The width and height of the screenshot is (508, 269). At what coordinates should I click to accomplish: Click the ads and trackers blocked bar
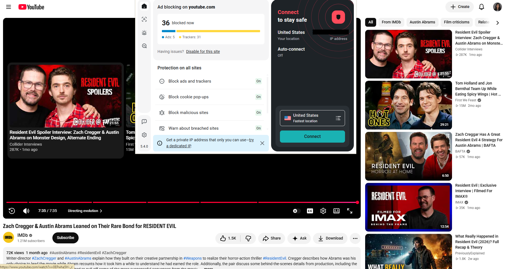pos(211,31)
